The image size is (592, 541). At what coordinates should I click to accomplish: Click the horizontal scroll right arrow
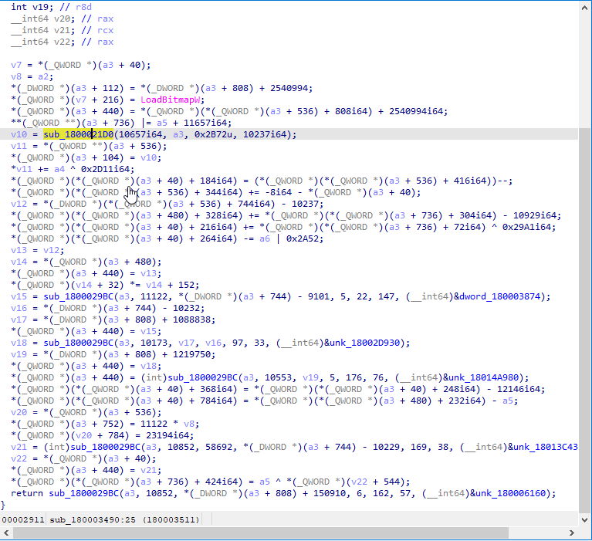[572, 533]
